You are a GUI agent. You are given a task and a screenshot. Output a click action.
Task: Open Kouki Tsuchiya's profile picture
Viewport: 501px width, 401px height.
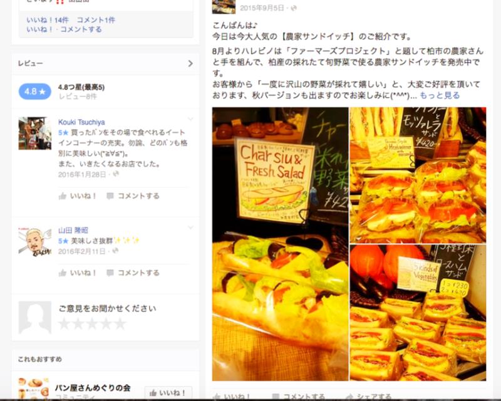35,133
